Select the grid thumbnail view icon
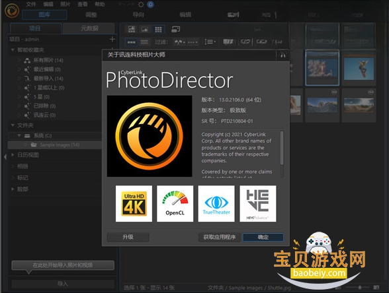This screenshot has height=293, width=389. (158, 30)
